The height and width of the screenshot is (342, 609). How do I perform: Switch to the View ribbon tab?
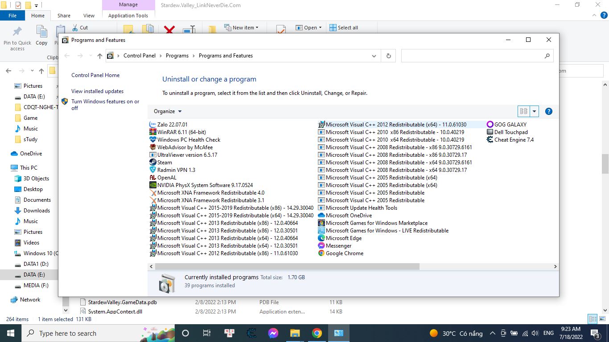coord(89,16)
